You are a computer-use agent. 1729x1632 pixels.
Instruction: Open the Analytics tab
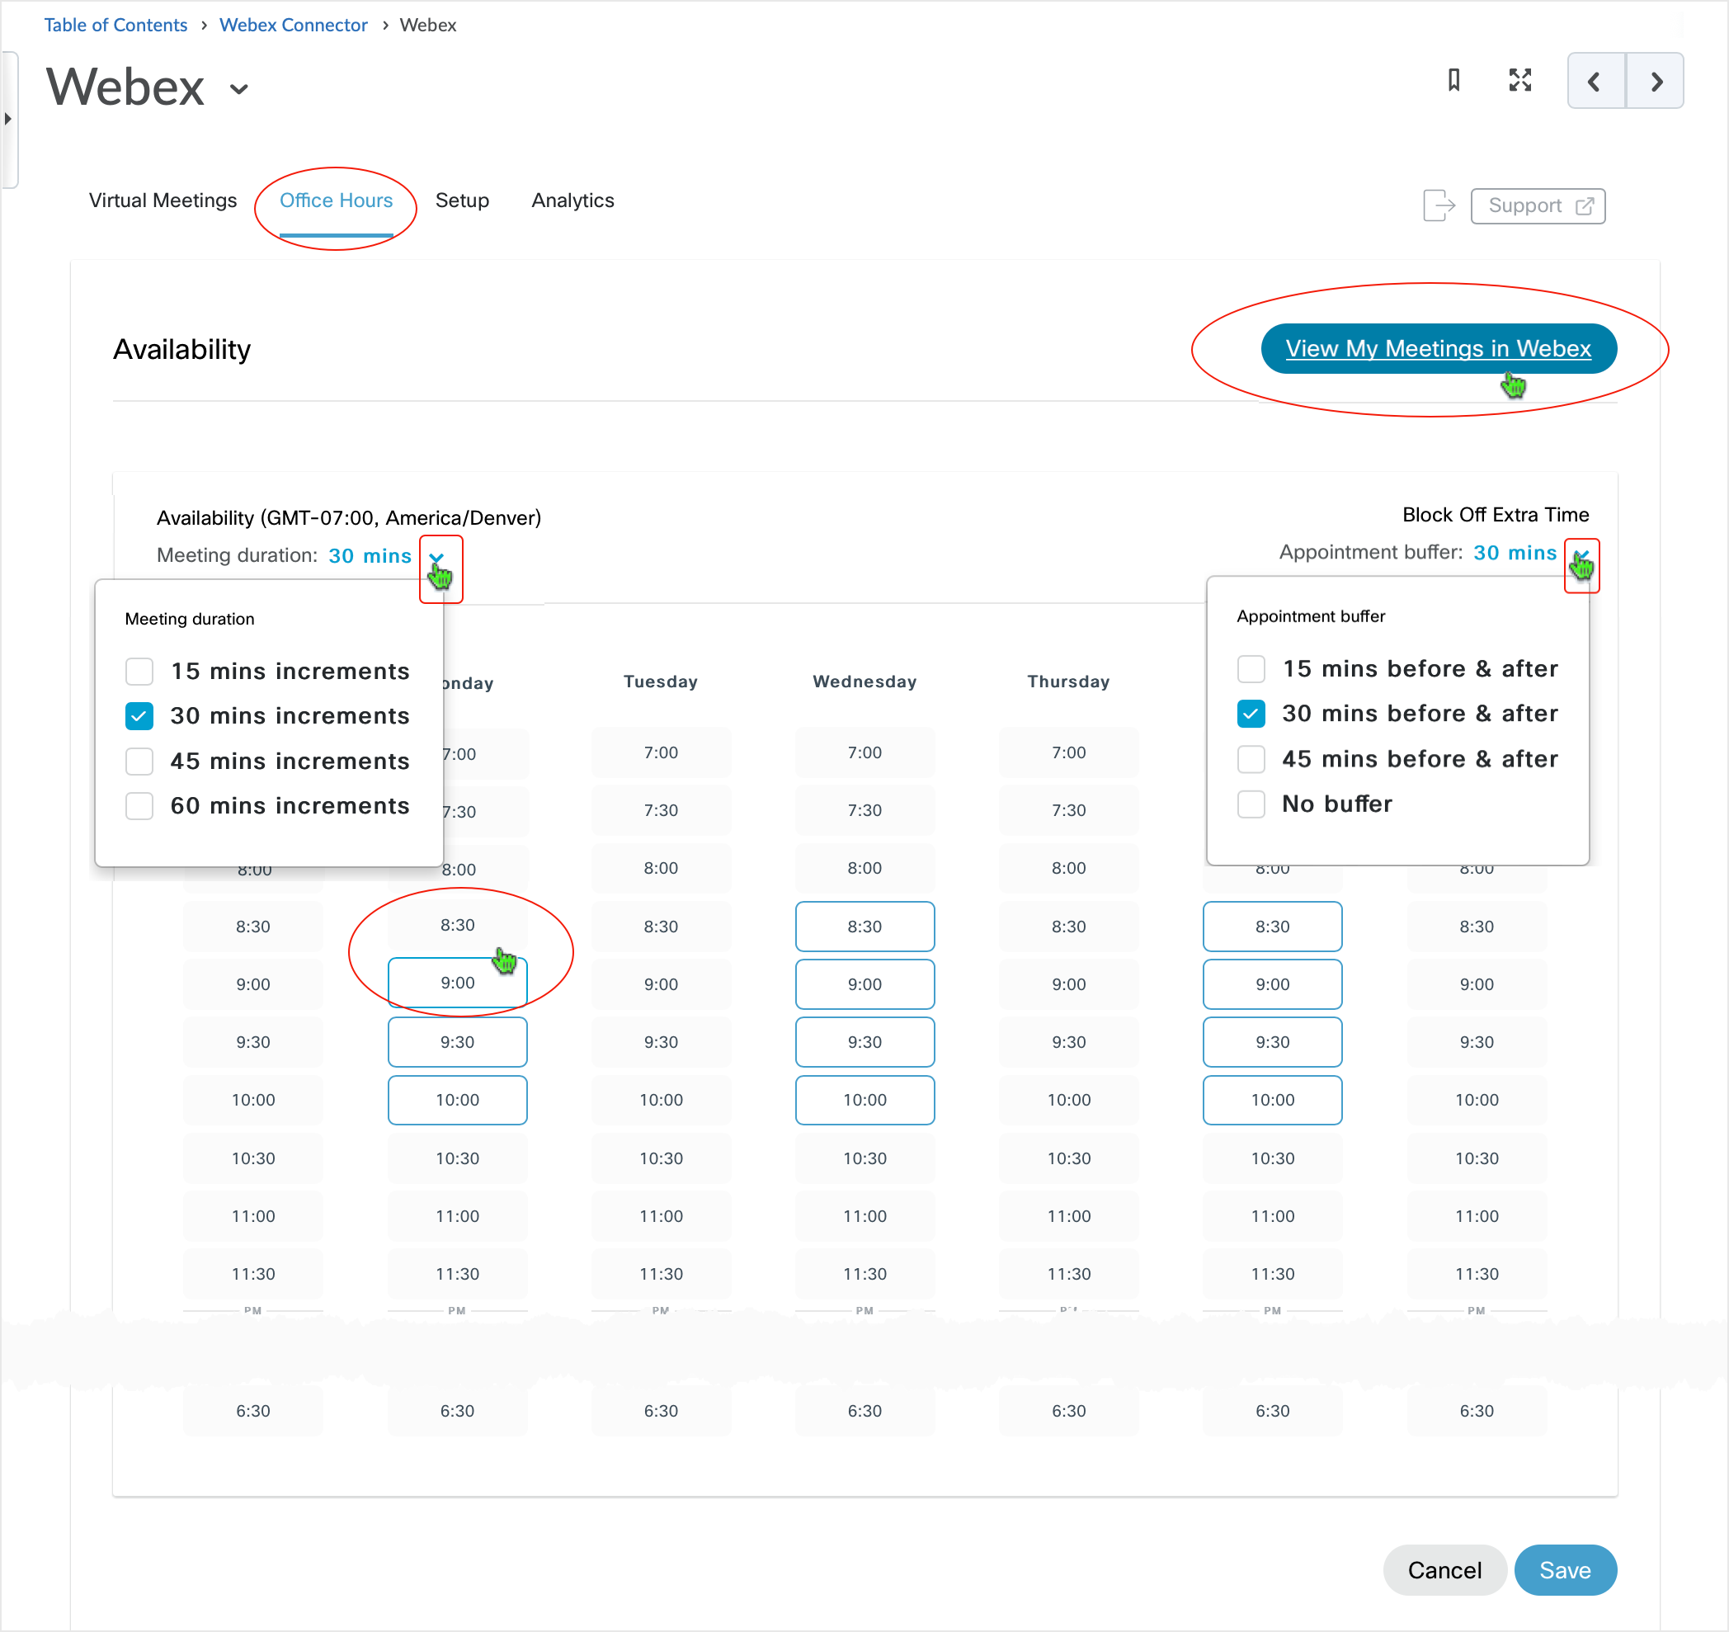572,200
